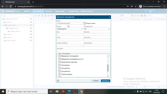Viewport: 167px width, 94px height.
Task: Open the Windows Start menu
Action: tap(3, 91)
